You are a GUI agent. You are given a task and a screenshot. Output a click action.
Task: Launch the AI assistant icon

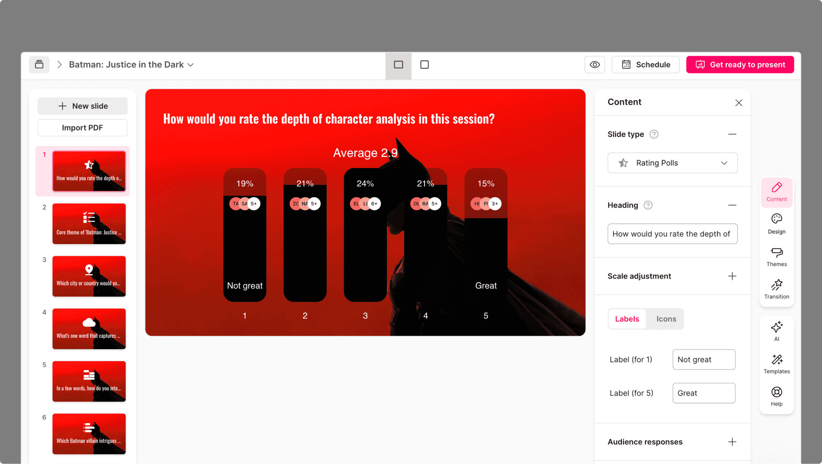(x=776, y=331)
